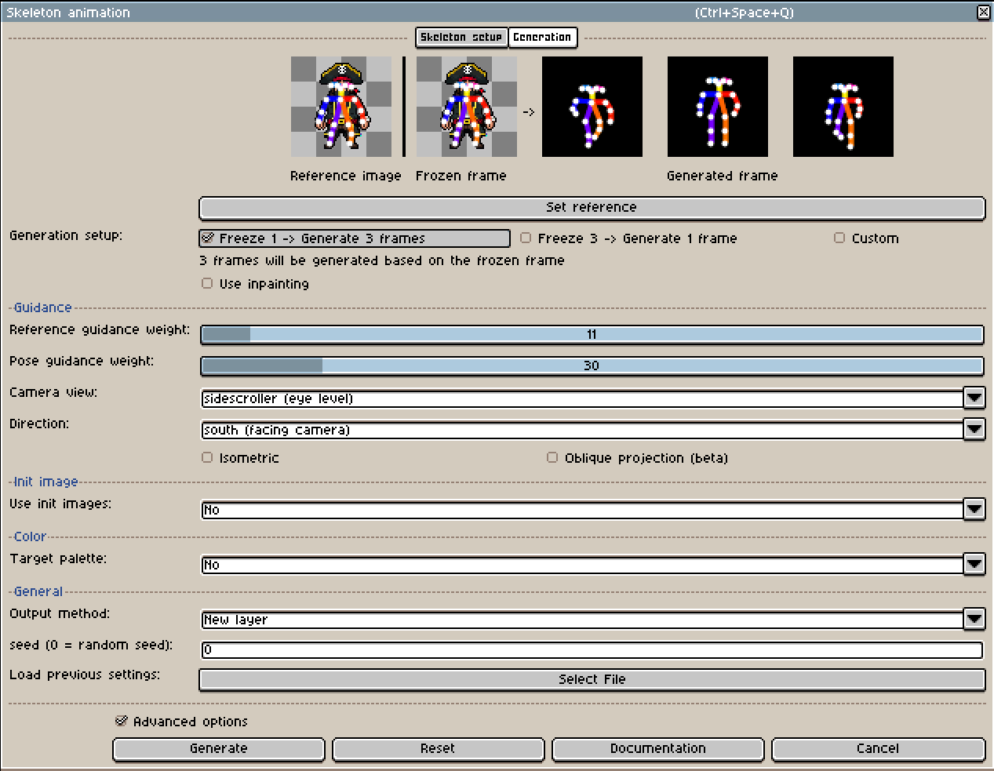Screen dimensions: 994x771
Task: Select the last generated skeleton frame
Action: [x=843, y=107]
